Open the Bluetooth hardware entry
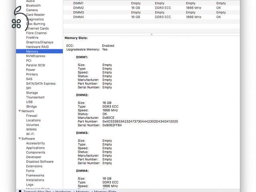 pyautogui.click(x=33, y=6)
